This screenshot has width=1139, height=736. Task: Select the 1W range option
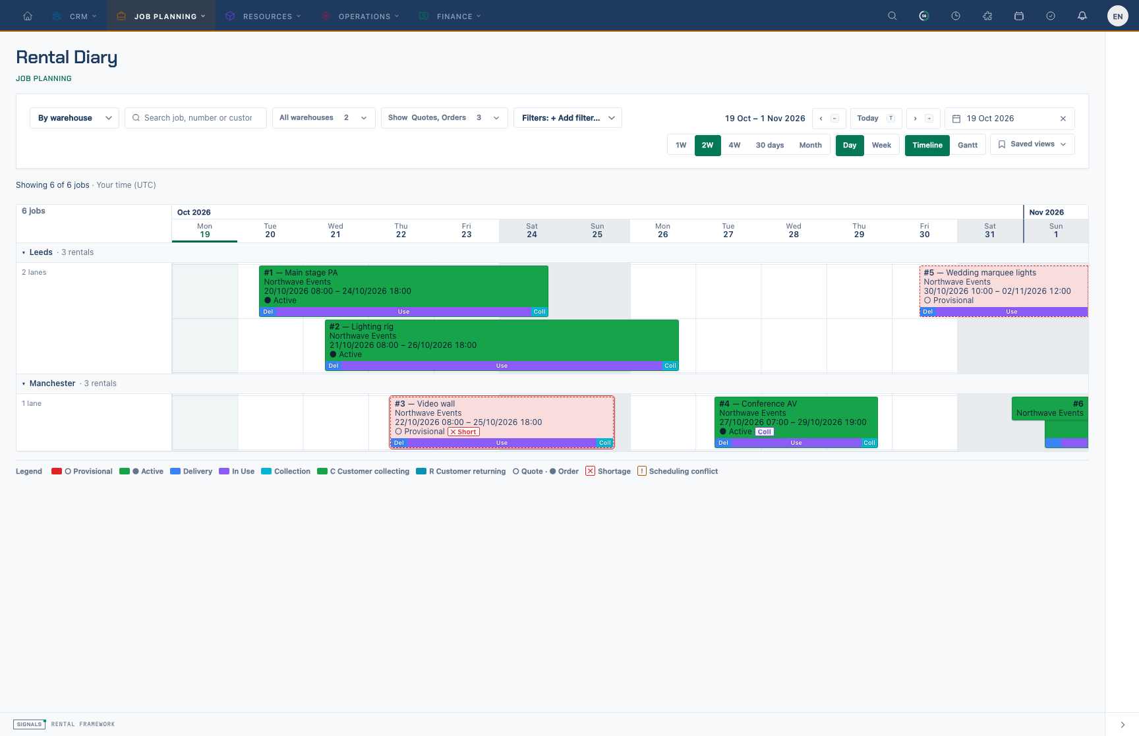(681, 145)
